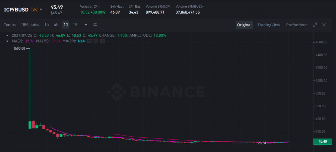Expand chart to fullscreen view

pos(315,25)
